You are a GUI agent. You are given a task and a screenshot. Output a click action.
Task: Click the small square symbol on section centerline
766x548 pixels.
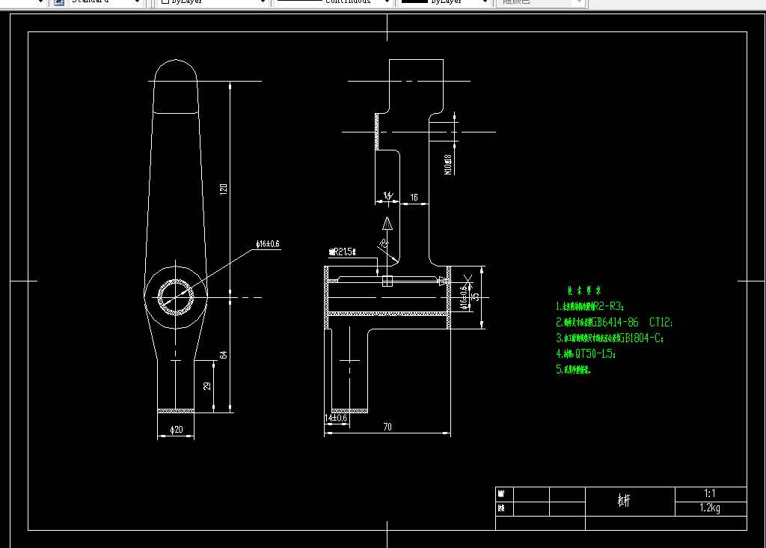pyautogui.click(x=387, y=281)
